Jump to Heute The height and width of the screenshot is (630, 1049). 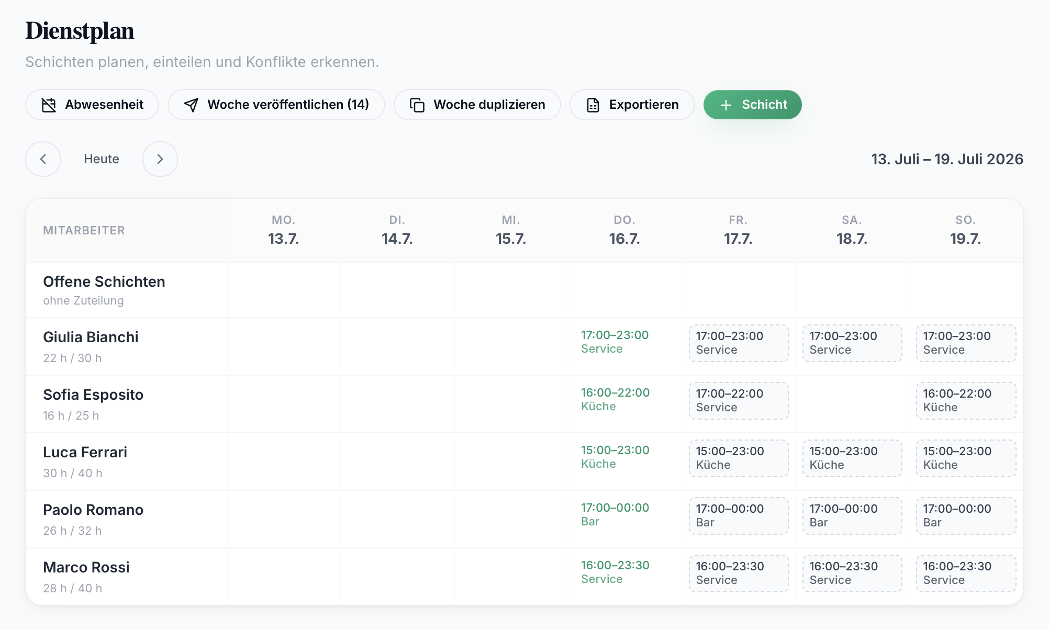102,159
